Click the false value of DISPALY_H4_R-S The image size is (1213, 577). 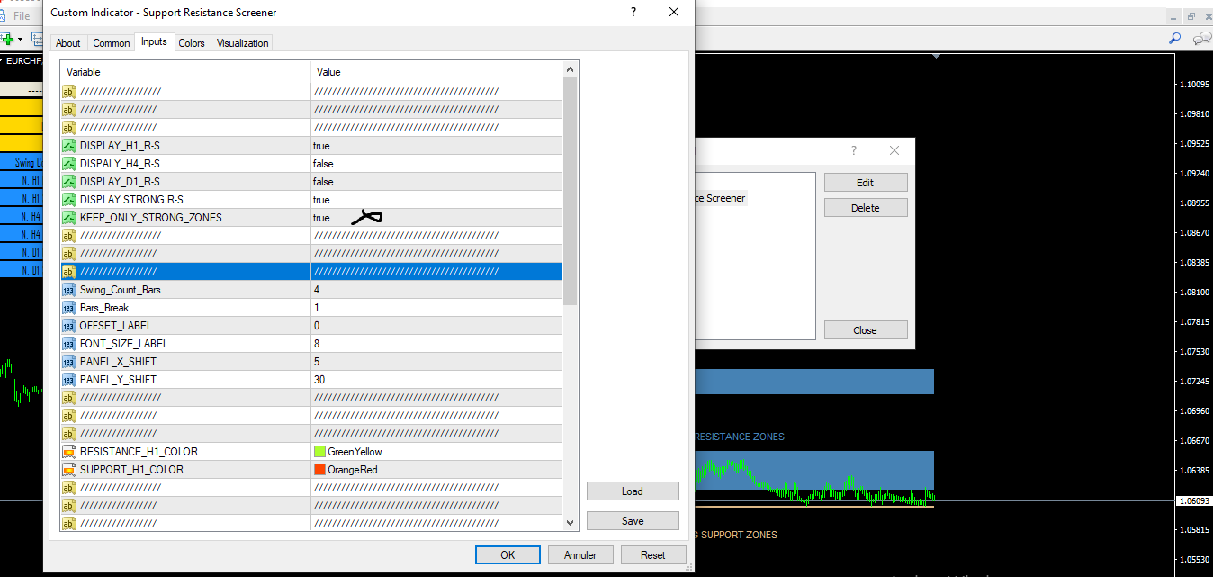[x=323, y=164]
